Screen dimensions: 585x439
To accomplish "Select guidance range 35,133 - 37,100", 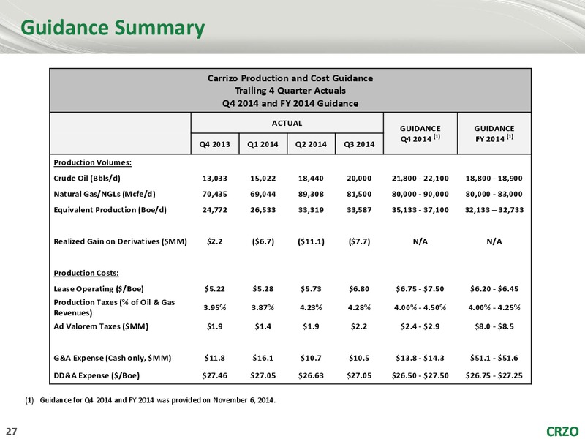I will 420,210.
